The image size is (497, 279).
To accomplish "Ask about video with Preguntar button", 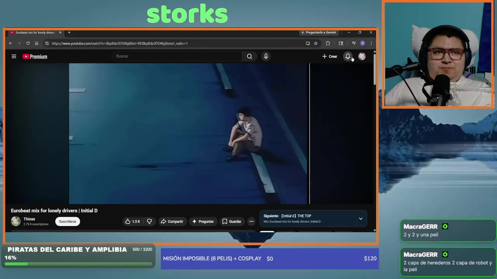I will click(x=203, y=221).
